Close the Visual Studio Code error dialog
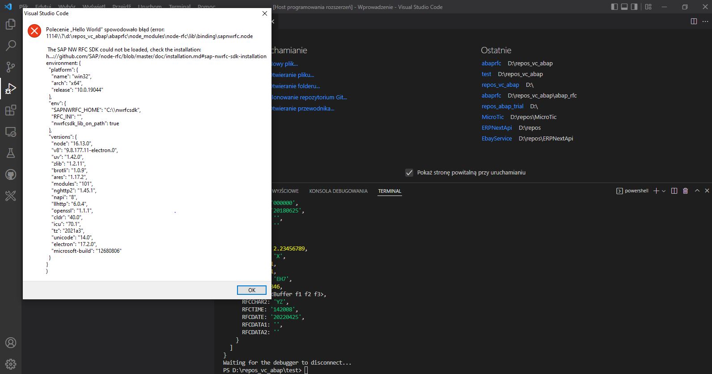712x374 pixels. coord(264,13)
